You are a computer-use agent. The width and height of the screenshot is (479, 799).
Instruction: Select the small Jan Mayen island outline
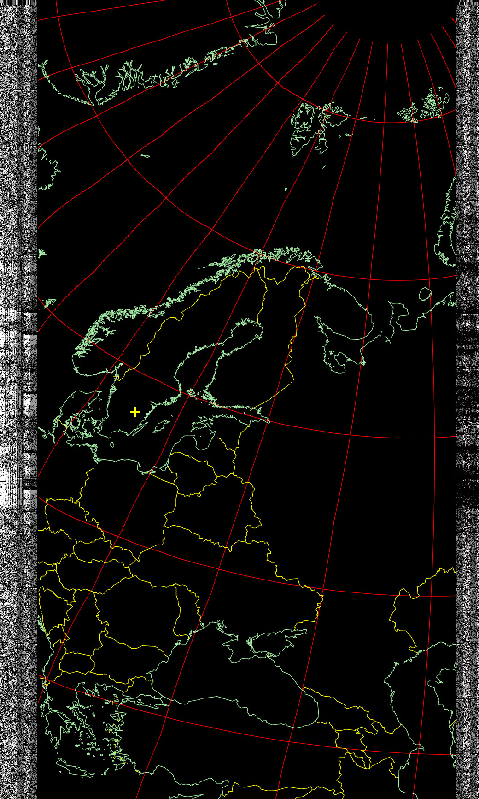(145, 156)
